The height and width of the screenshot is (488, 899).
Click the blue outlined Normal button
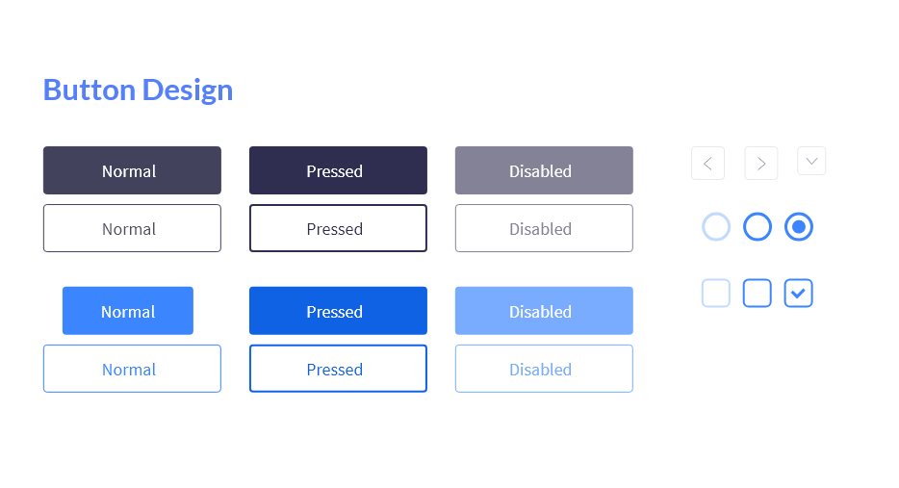click(132, 369)
